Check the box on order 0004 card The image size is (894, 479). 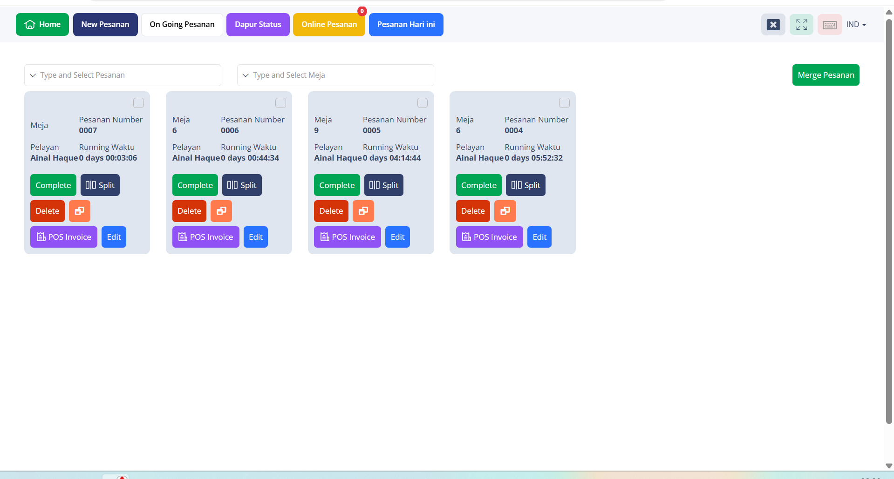click(564, 103)
